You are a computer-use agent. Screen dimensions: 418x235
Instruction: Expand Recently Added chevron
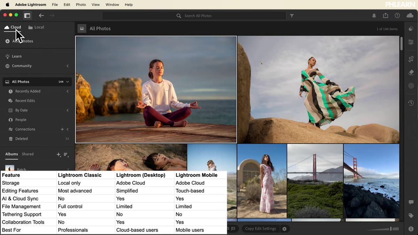pyautogui.click(x=68, y=91)
